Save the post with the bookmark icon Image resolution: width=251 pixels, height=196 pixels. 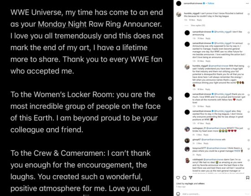pyautogui.click(x=248, y=178)
